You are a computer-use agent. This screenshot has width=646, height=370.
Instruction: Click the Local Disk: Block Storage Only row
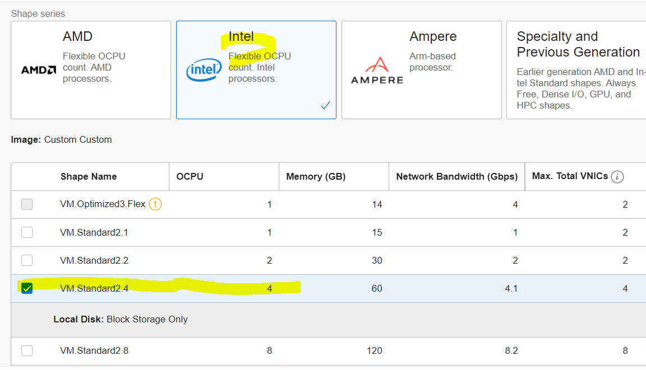coord(121,320)
